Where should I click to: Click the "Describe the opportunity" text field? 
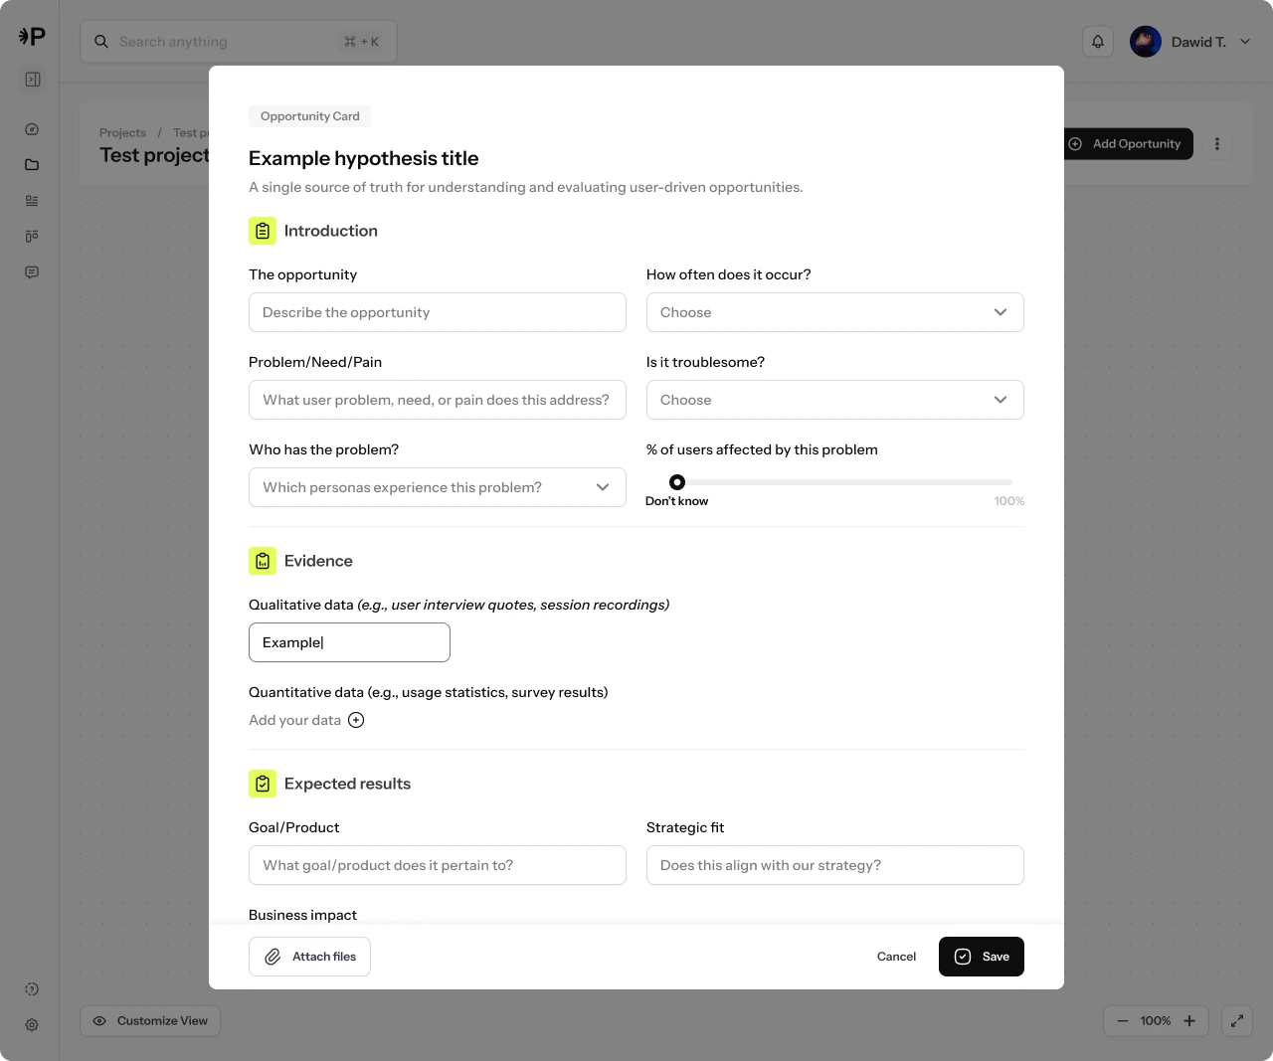tap(437, 312)
